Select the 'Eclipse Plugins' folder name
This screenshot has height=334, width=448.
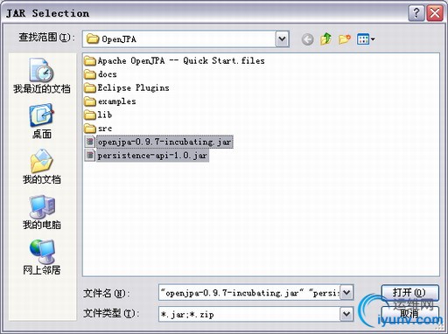(x=133, y=87)
